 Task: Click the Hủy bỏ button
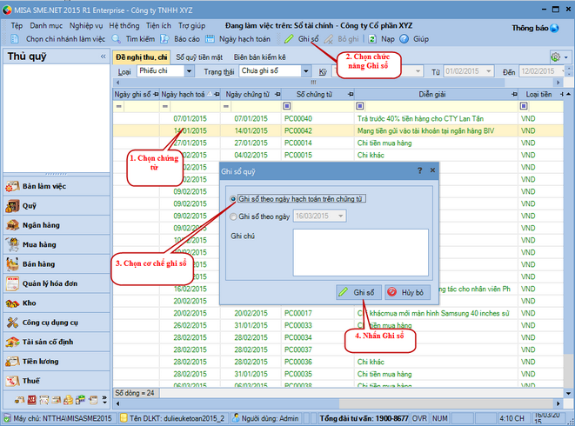407,292
